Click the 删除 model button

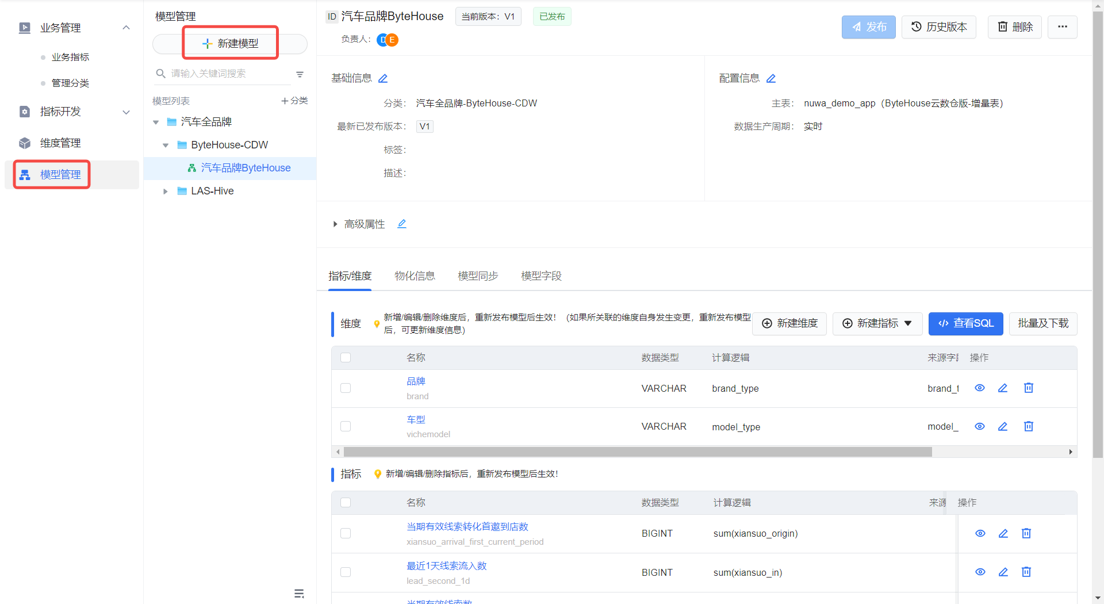(x=1015, y=27)
